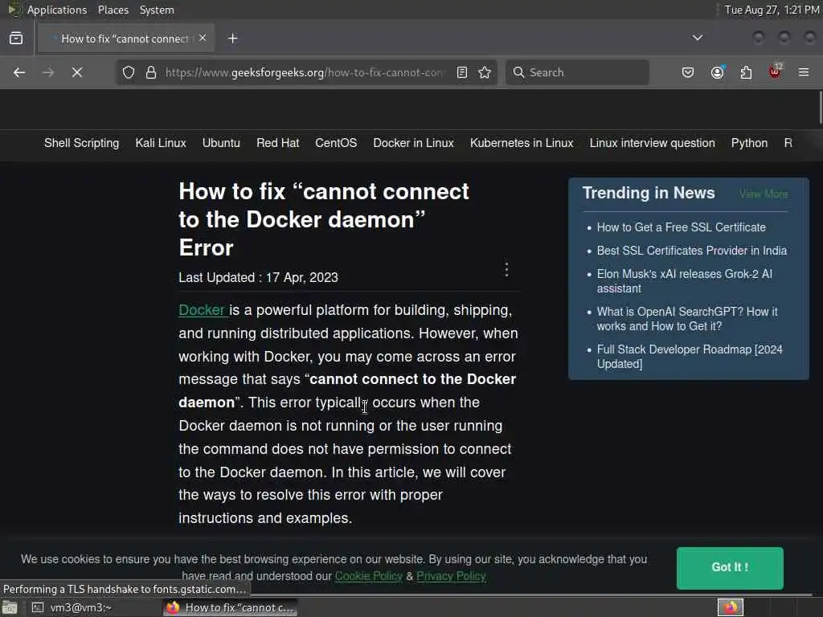Open the Ubuntu category
This screenshot has width=823, height=617.
tap(221, 143)
